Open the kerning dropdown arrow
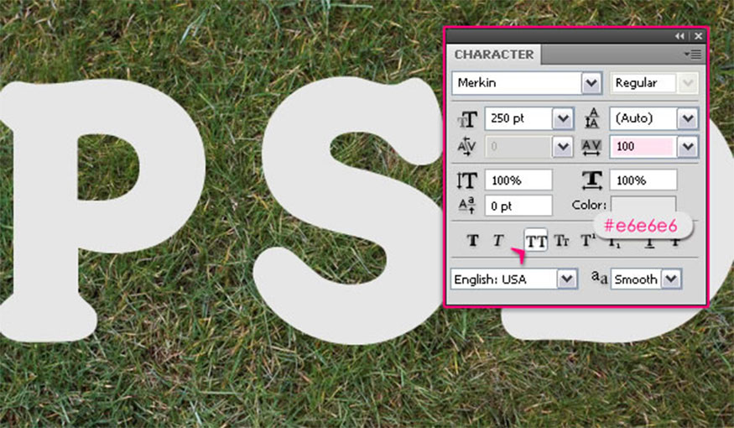Image resolution: width=734 pixels, height=428 pixels. tap(563, 147)
